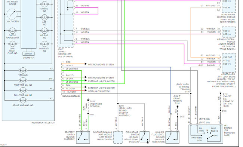
Task: Select the PART TIME LOW label
Action: [x=197, y=139]
